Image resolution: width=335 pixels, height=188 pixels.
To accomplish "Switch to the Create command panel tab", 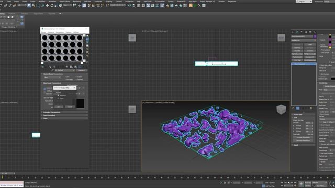I will (x=293, y=32).
